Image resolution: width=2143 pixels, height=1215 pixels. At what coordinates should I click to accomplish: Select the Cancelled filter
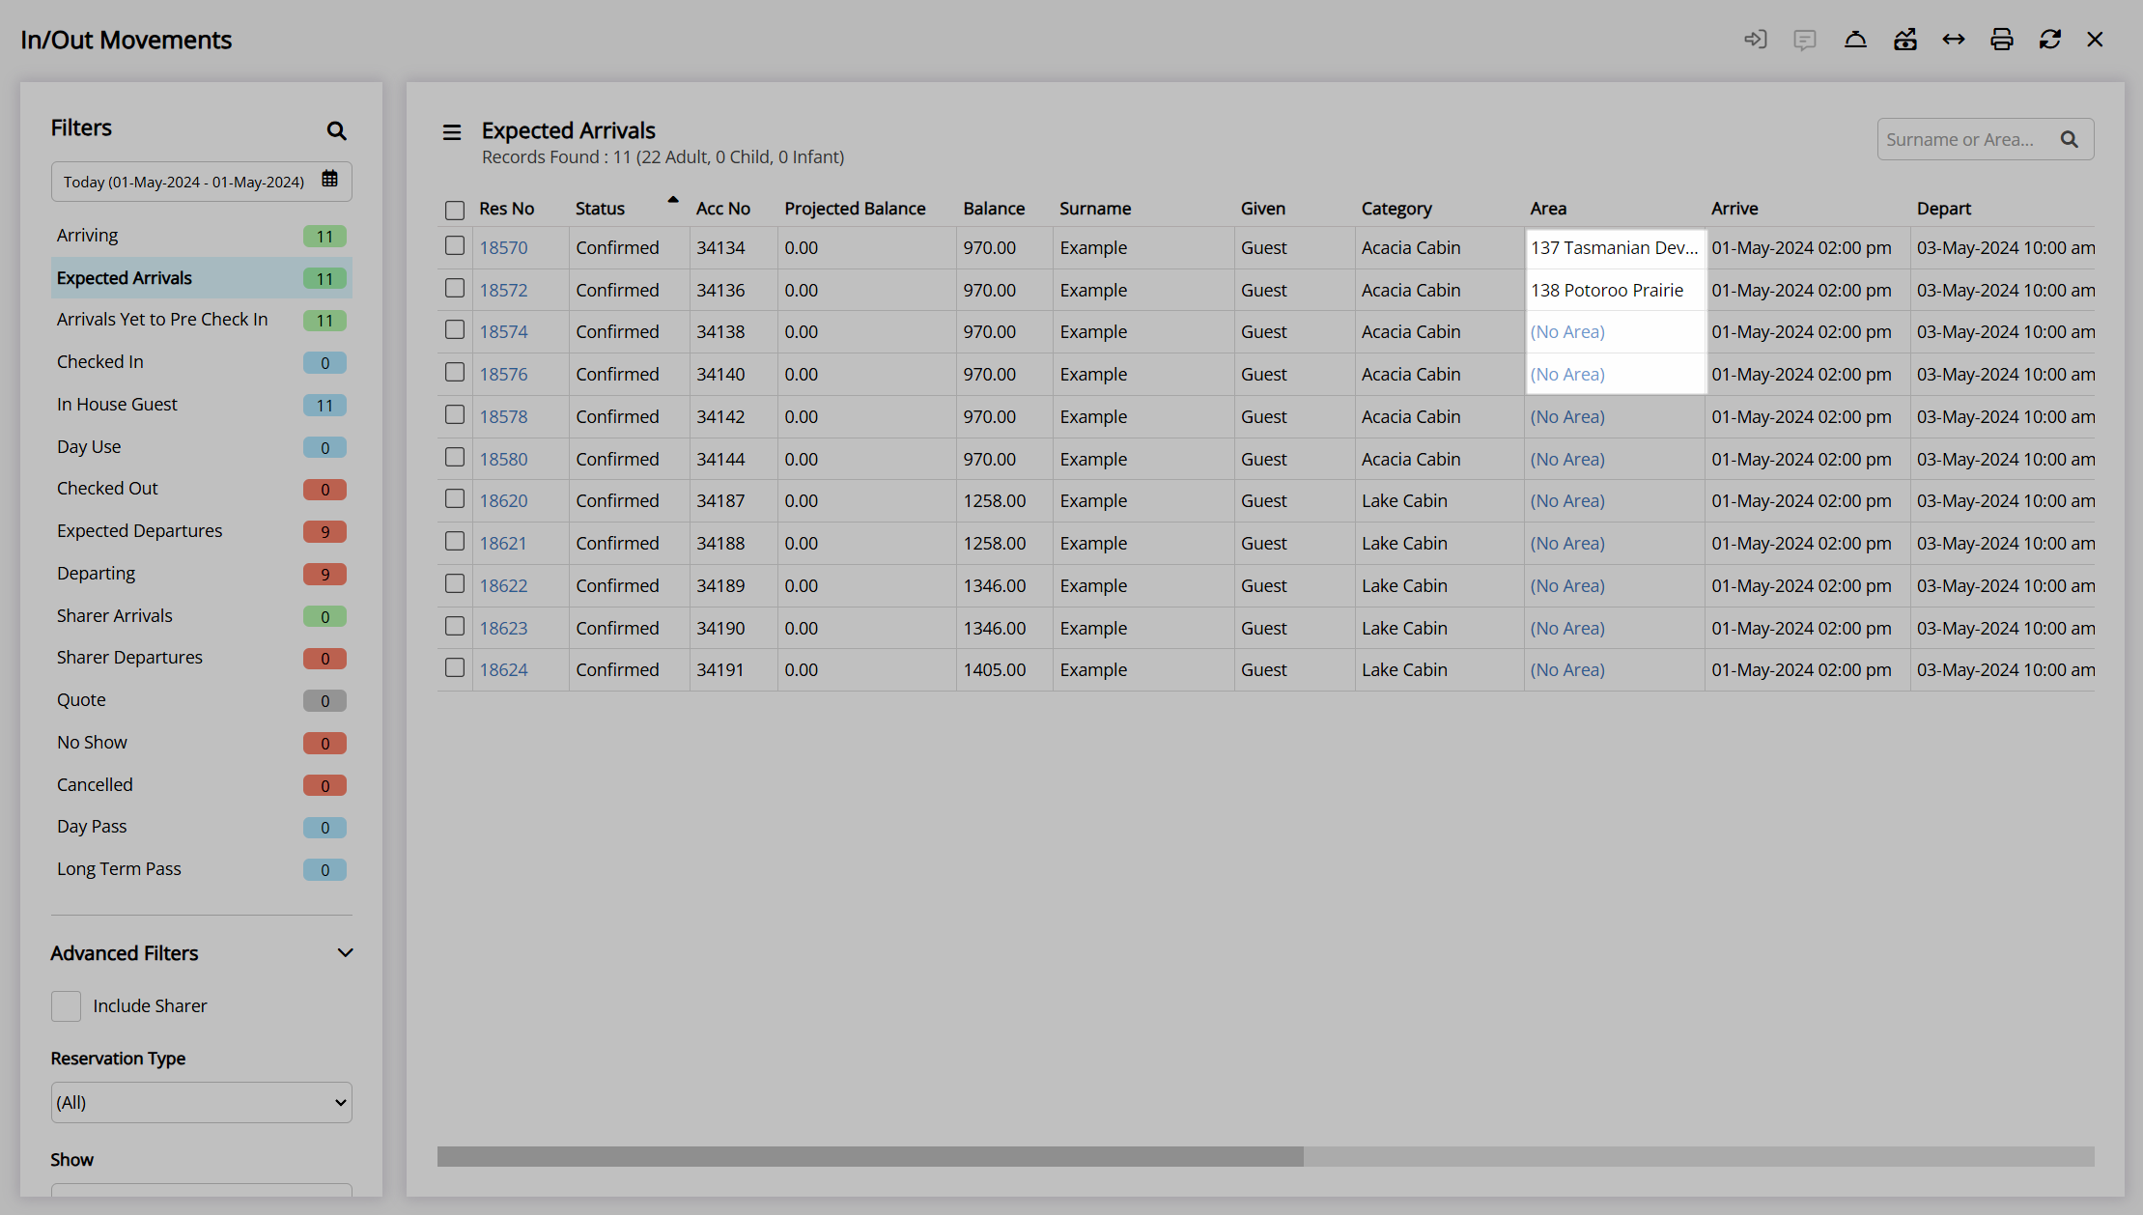click(202, 785)
